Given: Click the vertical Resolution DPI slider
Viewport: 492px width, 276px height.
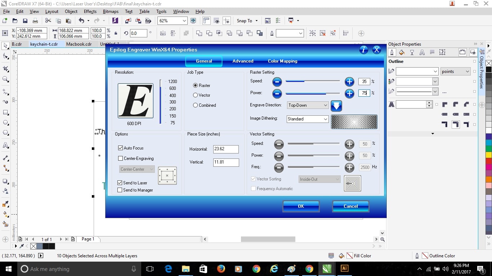Looking at the screenshot, I should point(161,102).
